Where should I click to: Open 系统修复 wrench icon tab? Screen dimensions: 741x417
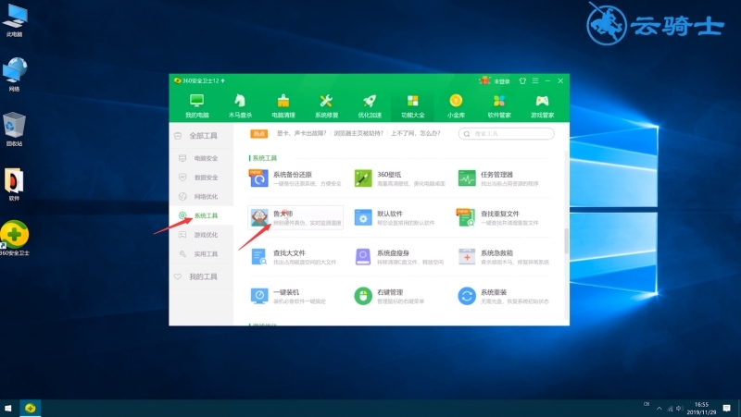(x=326, y=105)
